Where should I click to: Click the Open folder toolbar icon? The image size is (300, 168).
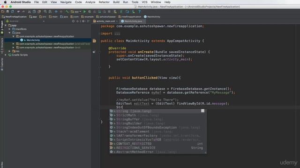[x=3, y=12]
